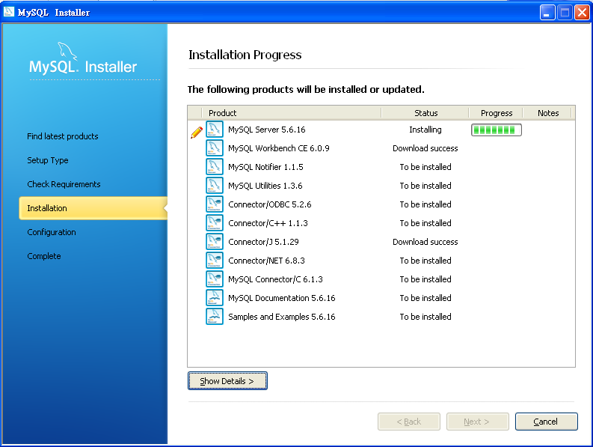
Task: Click To be installed status for Samples and Examples
Action: [425, 317]
